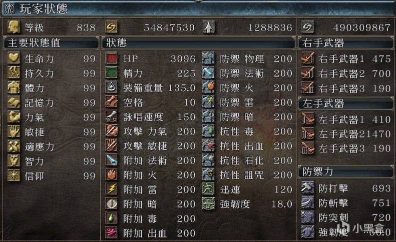Select the 裝備重量 weight icon
This screenshot has height=242, width=396.
[x=111, y=87]
